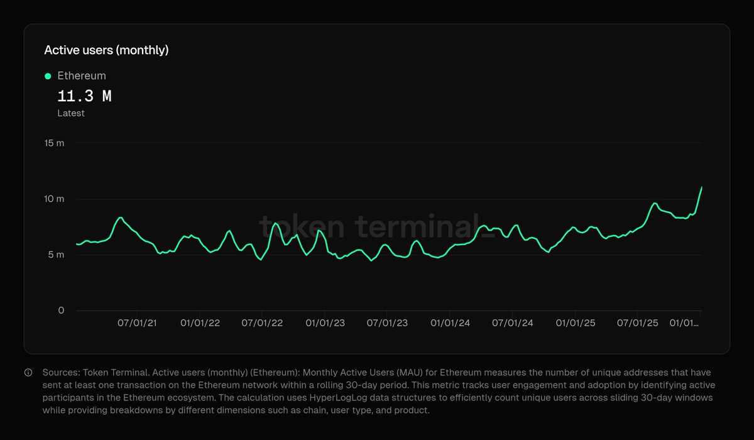
Task: Click the 07/01/24 x-axis date
Action: coord(513,323)
